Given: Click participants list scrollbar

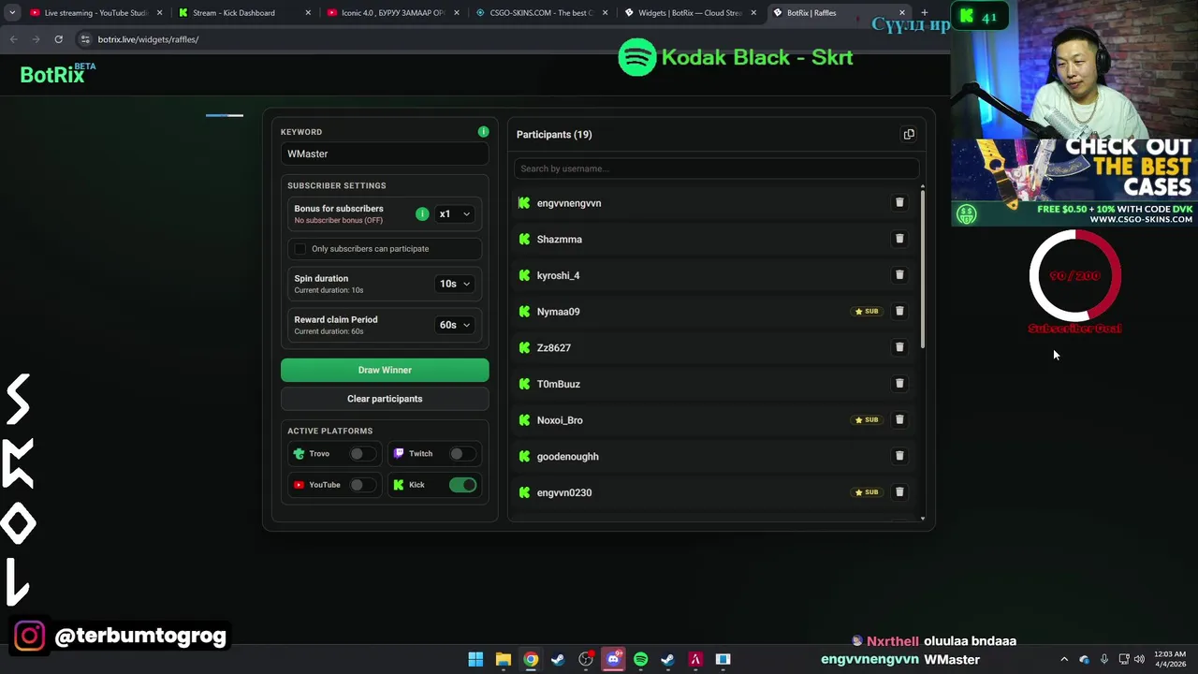Looking at the screenshot, I should tap(923, 268).
